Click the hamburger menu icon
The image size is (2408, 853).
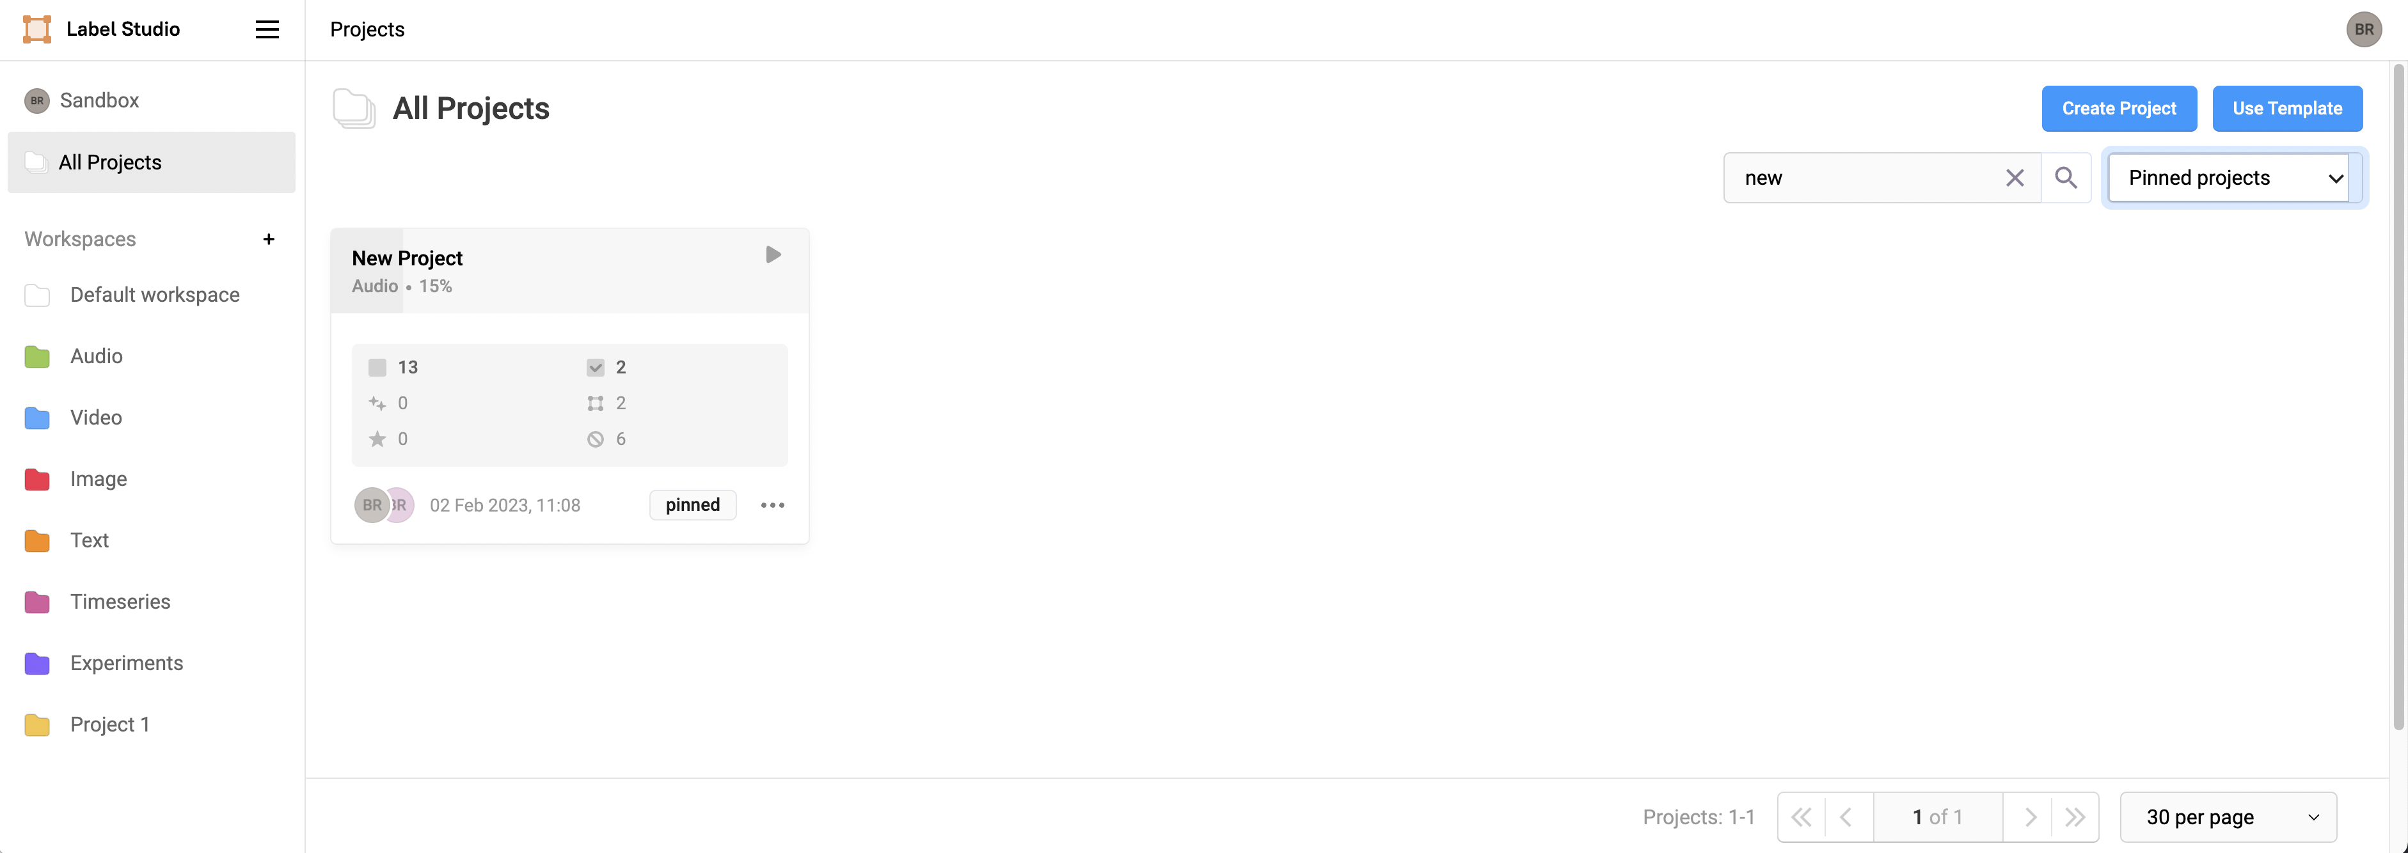[267, 30]
